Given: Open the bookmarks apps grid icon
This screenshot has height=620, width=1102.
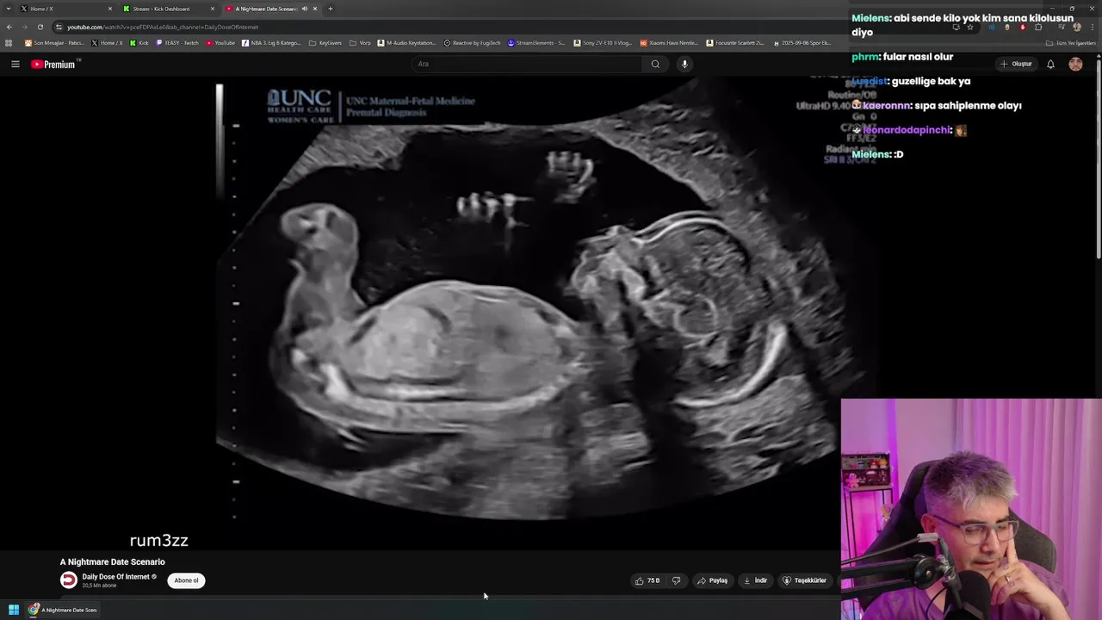Looking at the screenshot, I should point(9,43).
